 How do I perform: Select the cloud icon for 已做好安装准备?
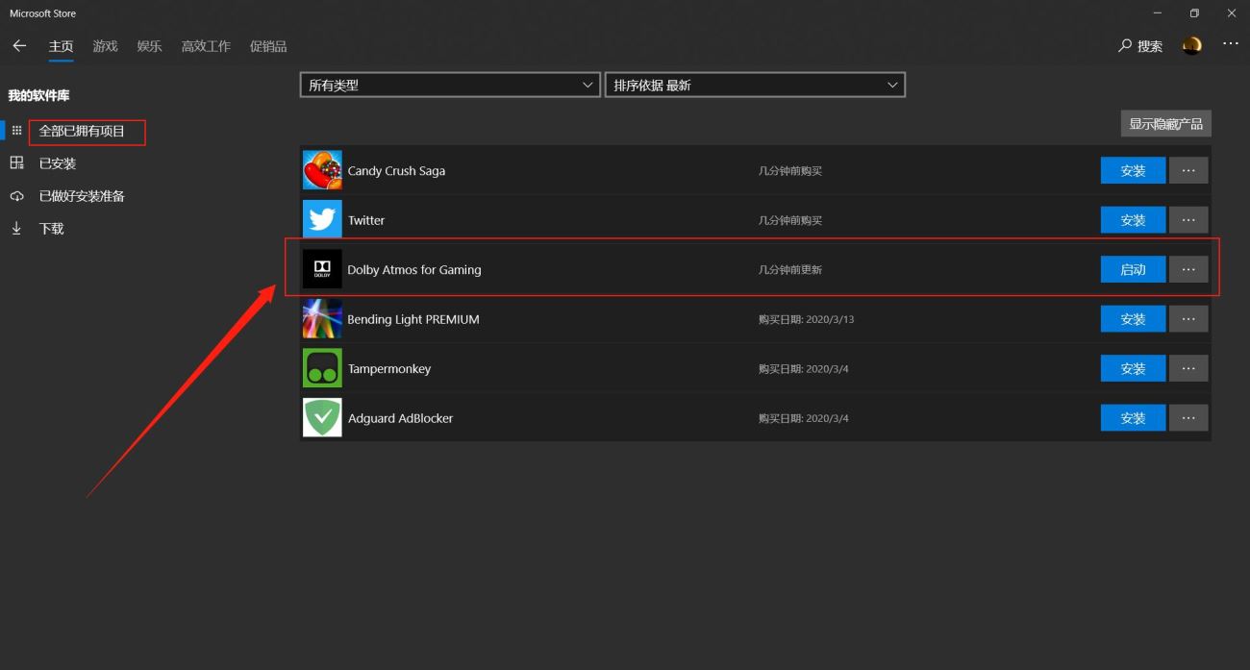(x=16, y=196)
